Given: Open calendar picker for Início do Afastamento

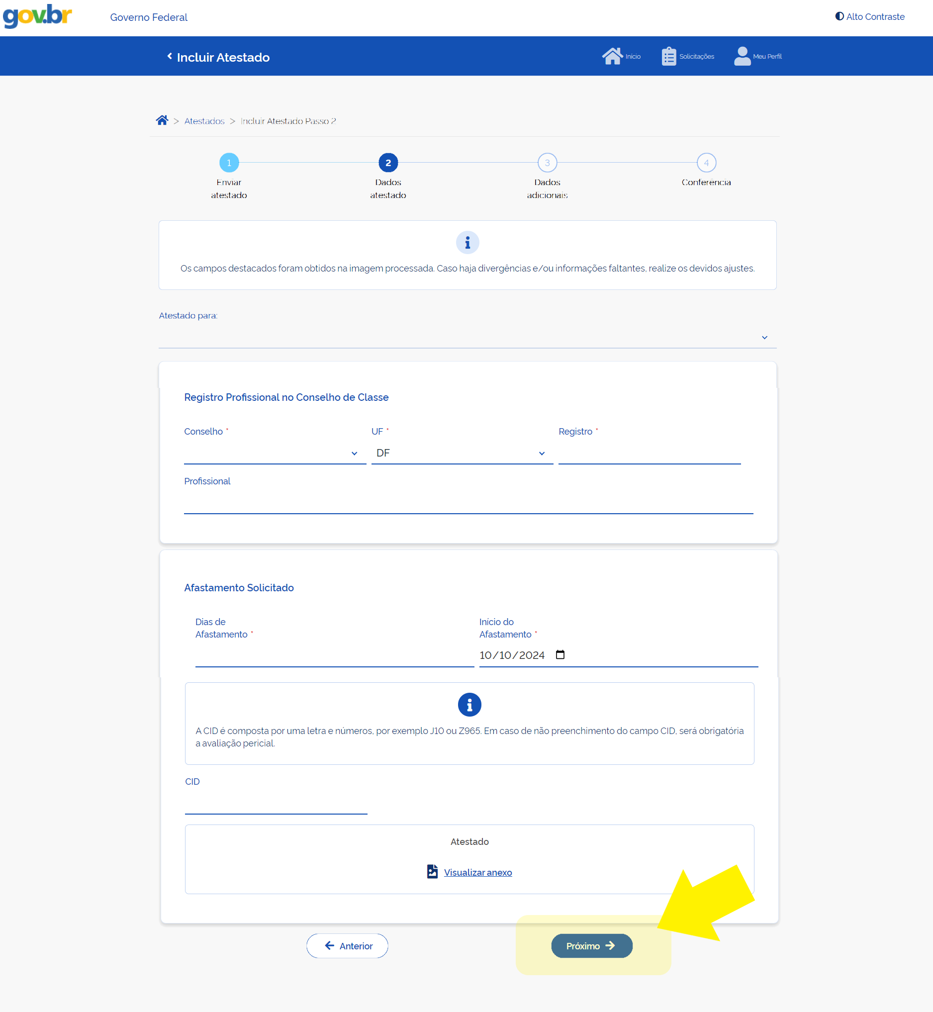Looking at the screenshot, I should (560, 654).
